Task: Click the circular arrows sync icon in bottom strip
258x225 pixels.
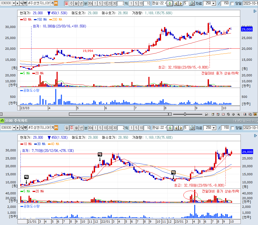Action: point(228,114)
